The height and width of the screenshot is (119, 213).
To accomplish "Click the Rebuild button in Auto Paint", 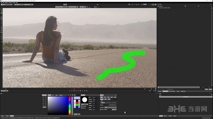I will pos(210,90).
